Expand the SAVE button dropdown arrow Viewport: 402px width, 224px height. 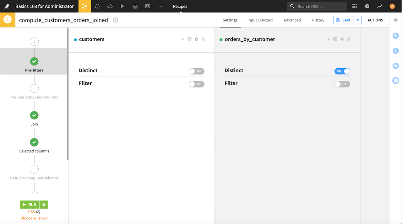pyautogui.click(x=357, y=20)
